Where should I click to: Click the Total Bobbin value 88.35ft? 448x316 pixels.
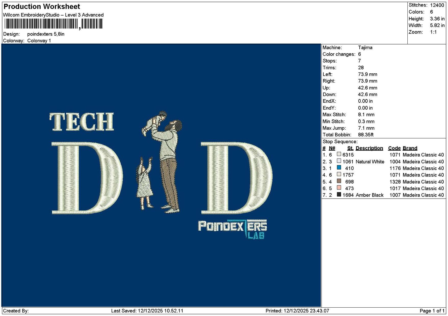click(x=366, y=135)
